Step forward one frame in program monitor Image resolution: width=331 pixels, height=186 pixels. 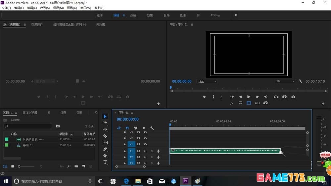click(x=257, y=97)
